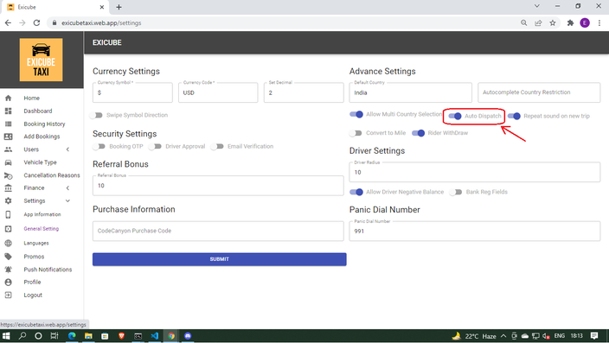Bookmark this page with star icon

[553, 22]
